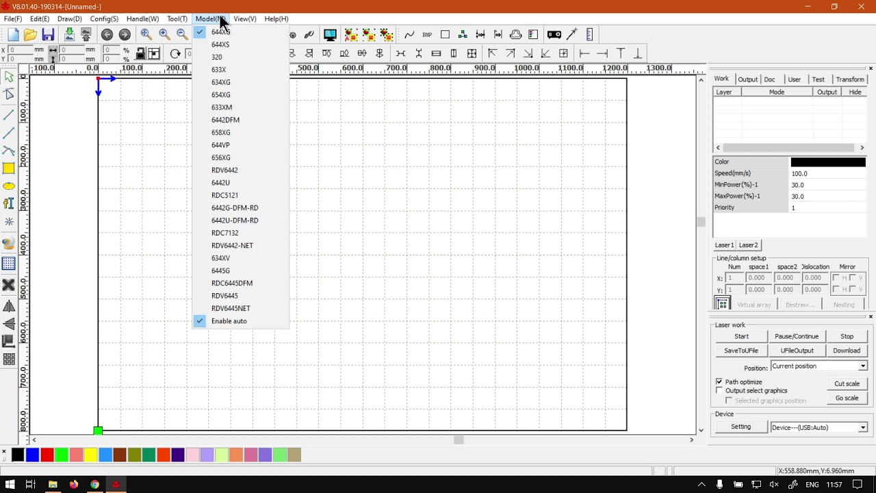Save the document with the floppy icon
Image resolution: width=876 pixels, height=493 pixels.
pos(48,34)
